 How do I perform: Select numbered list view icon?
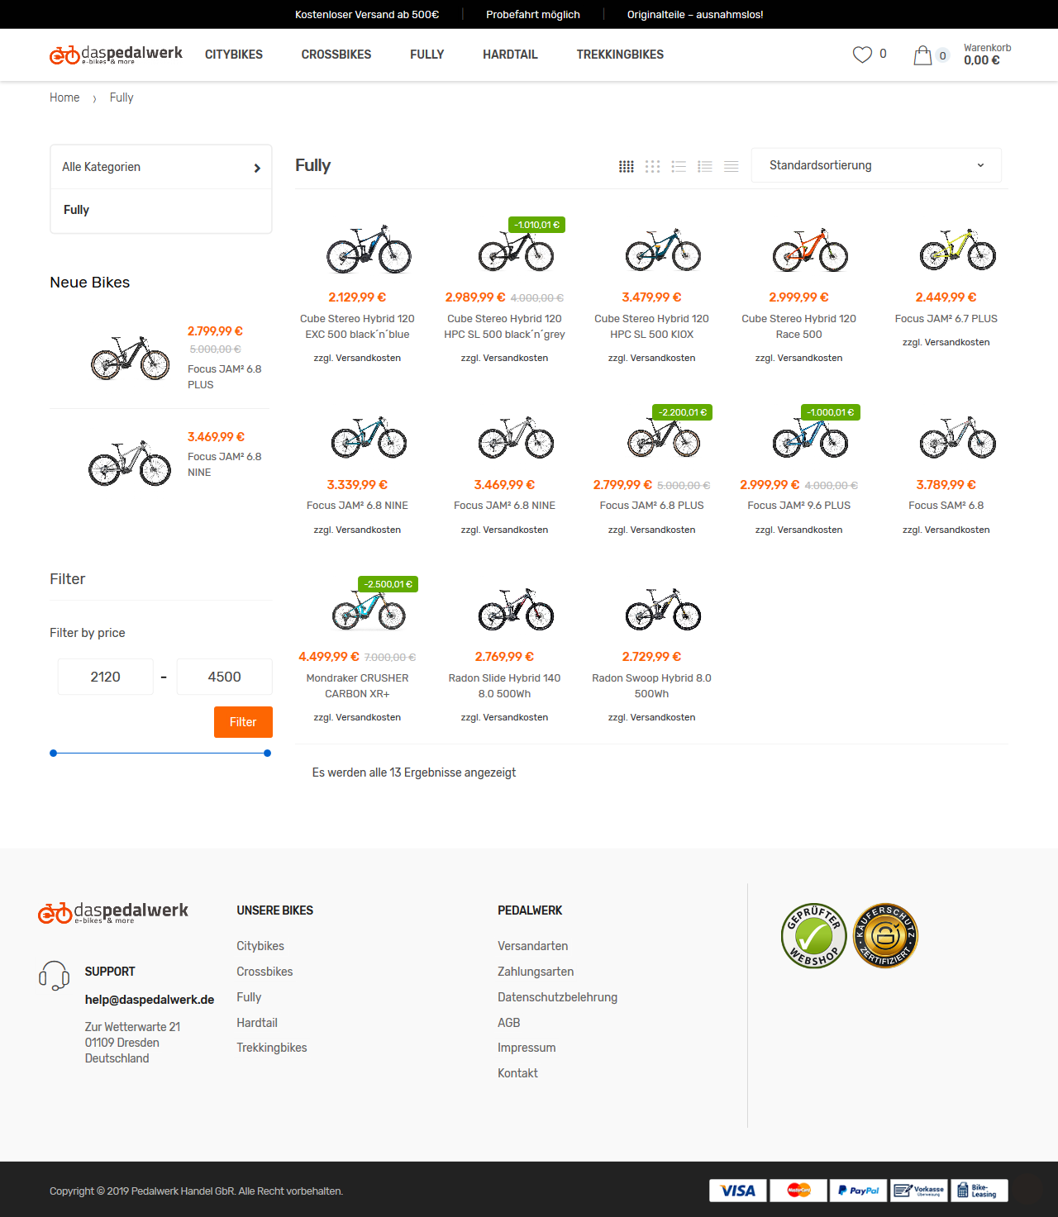click(705, 166)
